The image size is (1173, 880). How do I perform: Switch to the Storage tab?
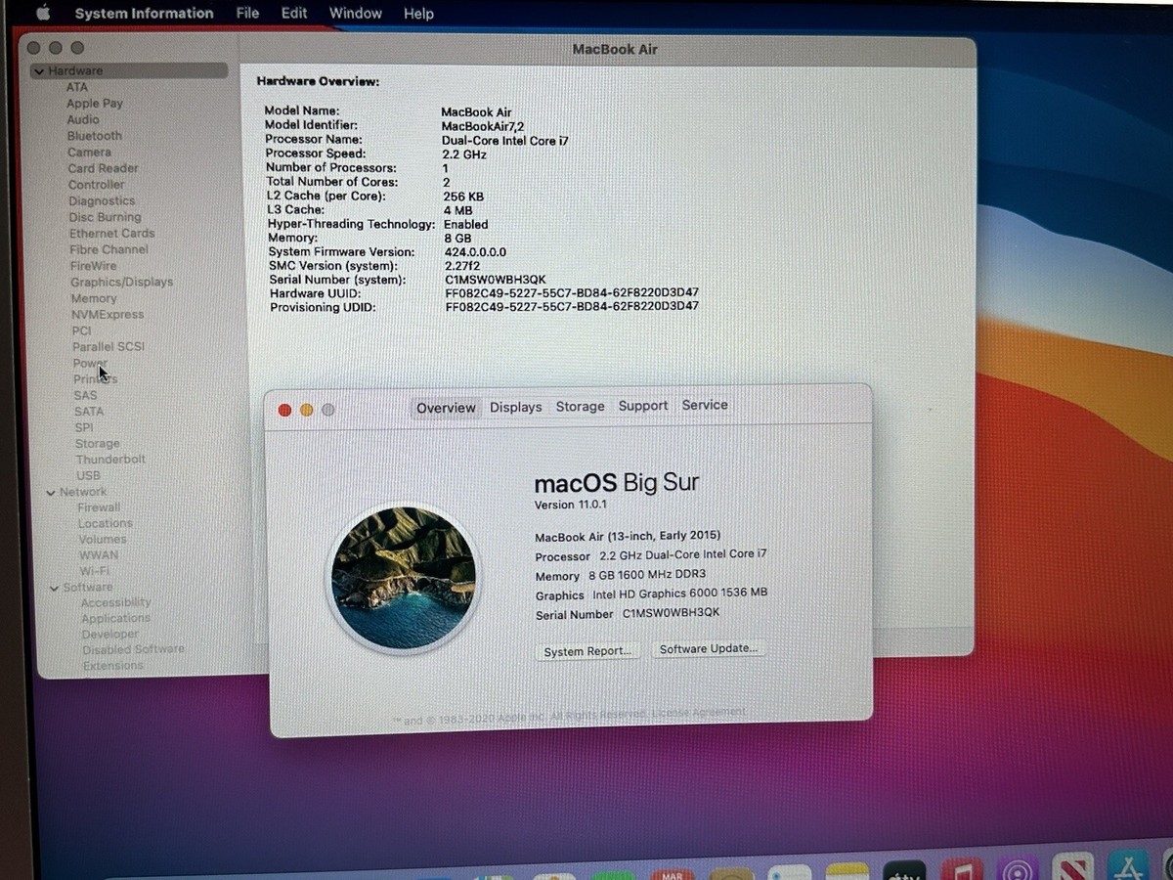click(x=580, y=405)
